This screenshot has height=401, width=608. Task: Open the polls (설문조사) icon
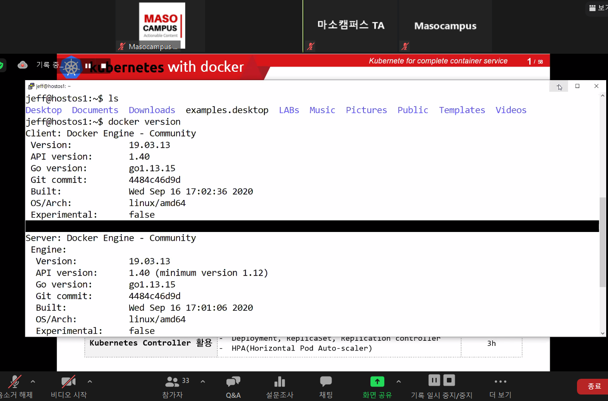(x=280, y=382)
